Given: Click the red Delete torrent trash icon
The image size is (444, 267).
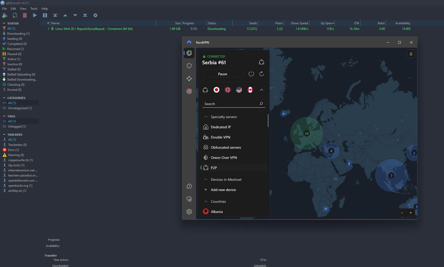Looking at the screenshot, I should pos(25,15).
